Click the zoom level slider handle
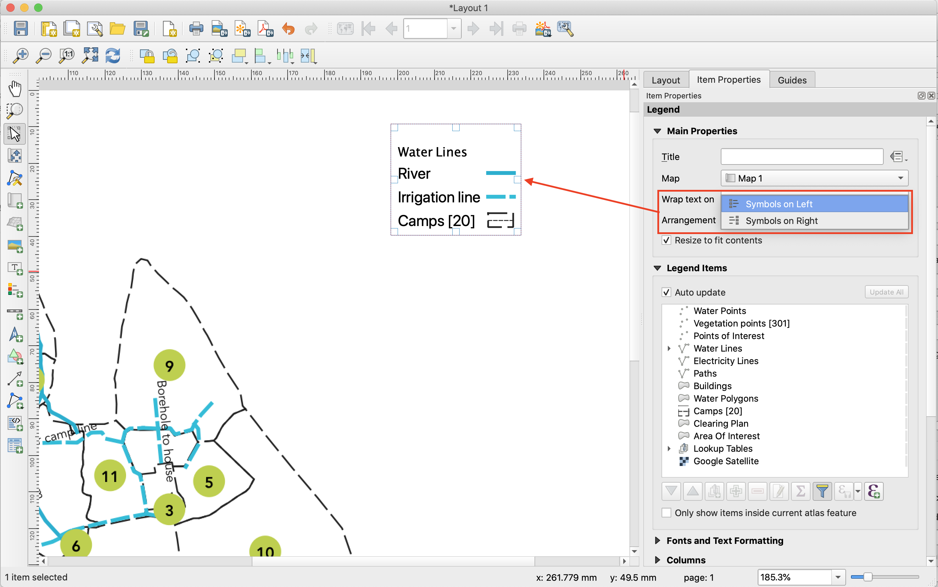Screen dimensions: 938x587 click(868, 577)
